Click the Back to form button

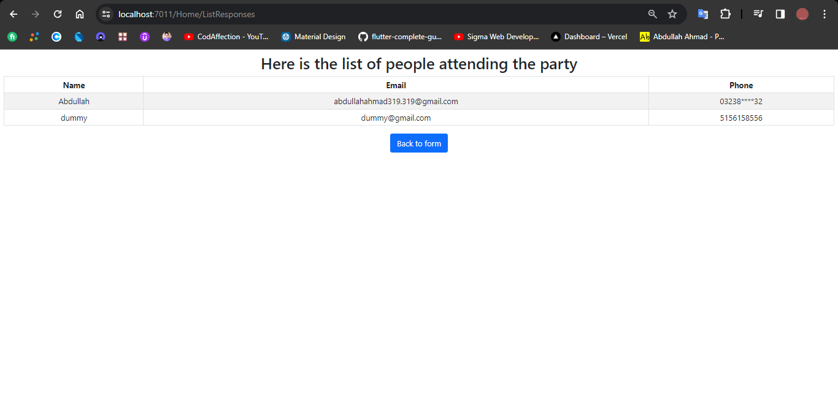coord(419,143)
